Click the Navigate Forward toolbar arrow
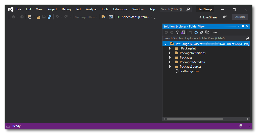 tap(22, 17)
